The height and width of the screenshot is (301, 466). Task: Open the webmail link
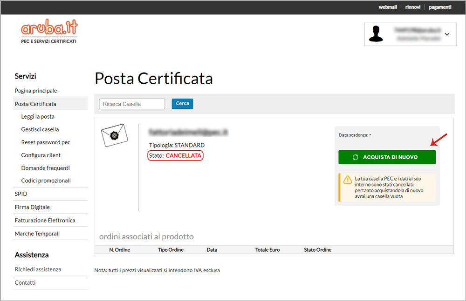(x=388, y=7)
